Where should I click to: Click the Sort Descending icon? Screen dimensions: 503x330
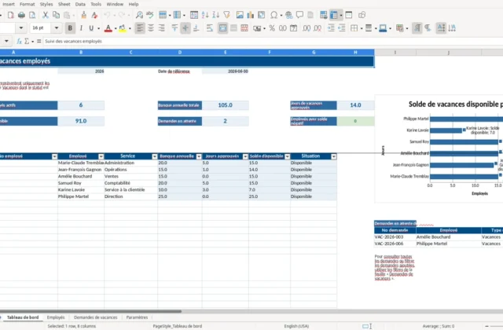coord(216,15)
